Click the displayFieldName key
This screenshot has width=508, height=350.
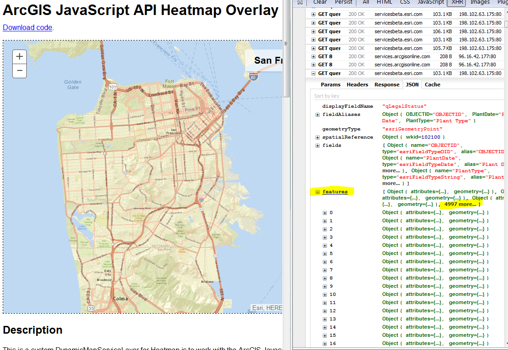tap(348, 106)
